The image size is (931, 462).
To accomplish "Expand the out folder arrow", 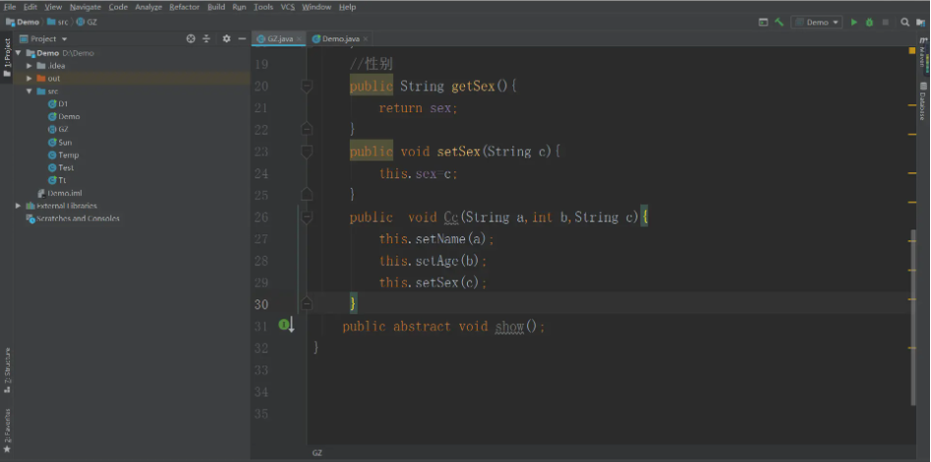I will [x=30, y=79].
